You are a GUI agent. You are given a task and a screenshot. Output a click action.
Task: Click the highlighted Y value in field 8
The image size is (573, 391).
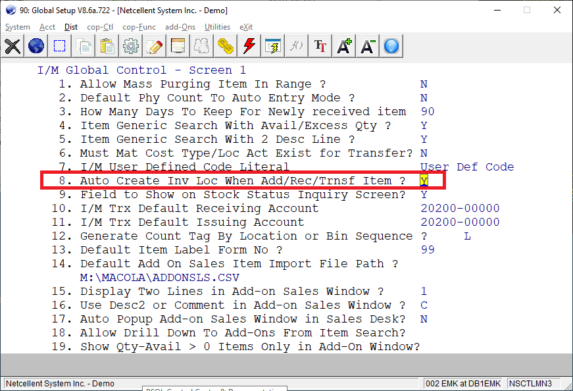[424, 180]
